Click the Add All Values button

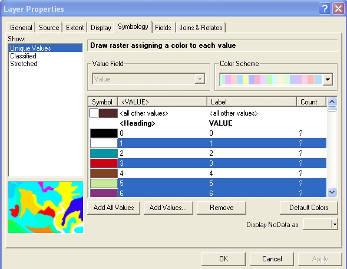(x=114, y=208)
